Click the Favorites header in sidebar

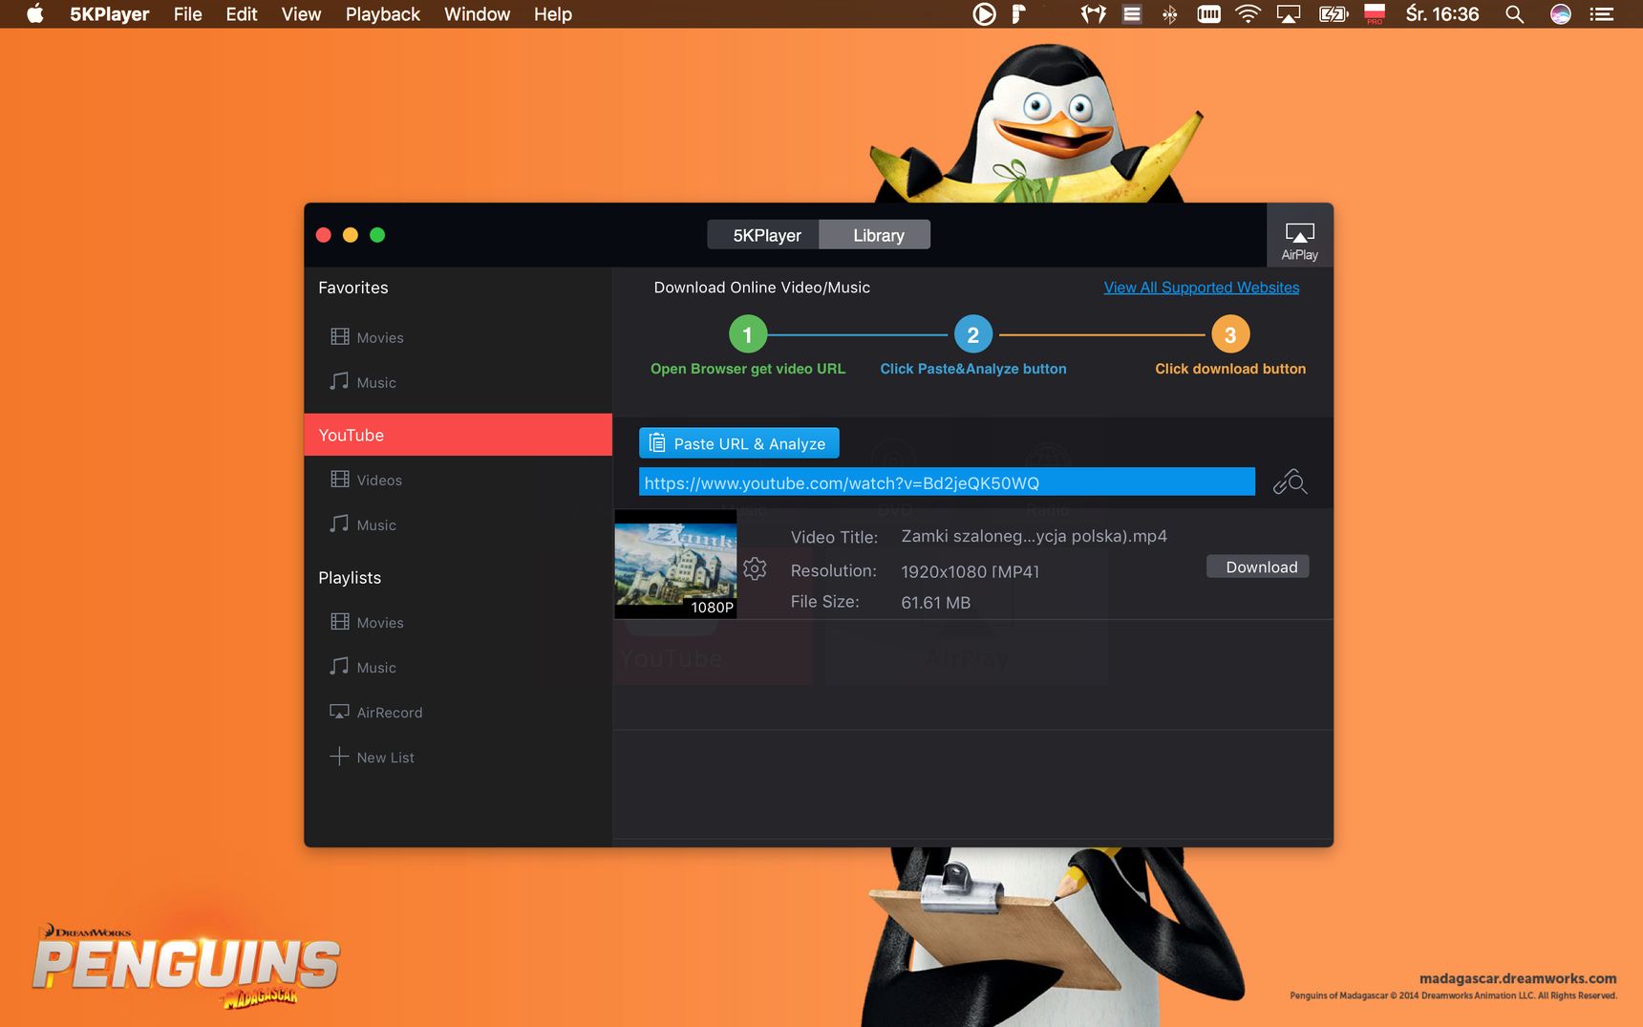point(353,288)
